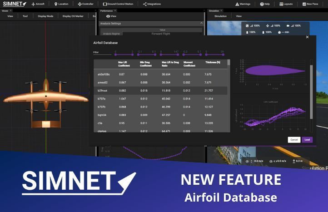Open the Simulation menu in the Simulation pane
328x212 pixels.
(220, 16)
